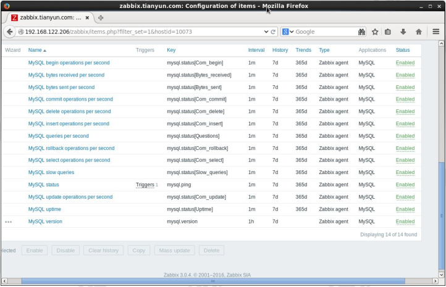Open the MySQL queries per second item
The width and height of the screenshot is (446, 287).
point(58,136)
